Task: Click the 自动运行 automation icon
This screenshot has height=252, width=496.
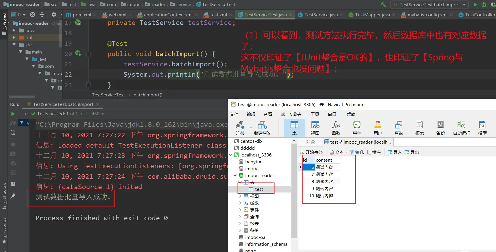Action: point(461,128)
